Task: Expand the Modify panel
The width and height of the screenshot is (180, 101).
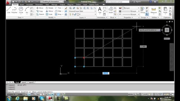Action: [x=52, y=17]
